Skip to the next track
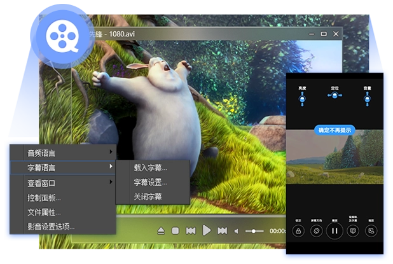The width and height of the screenshot is (393, 264). (x=222, y=230)
